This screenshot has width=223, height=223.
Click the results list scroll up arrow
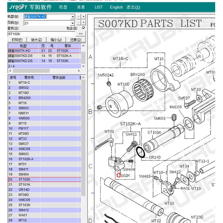pos(83,46)
